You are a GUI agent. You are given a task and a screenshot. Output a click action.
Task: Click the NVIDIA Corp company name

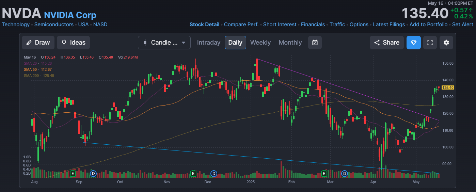pyautogui.click(x=70, y=15)
